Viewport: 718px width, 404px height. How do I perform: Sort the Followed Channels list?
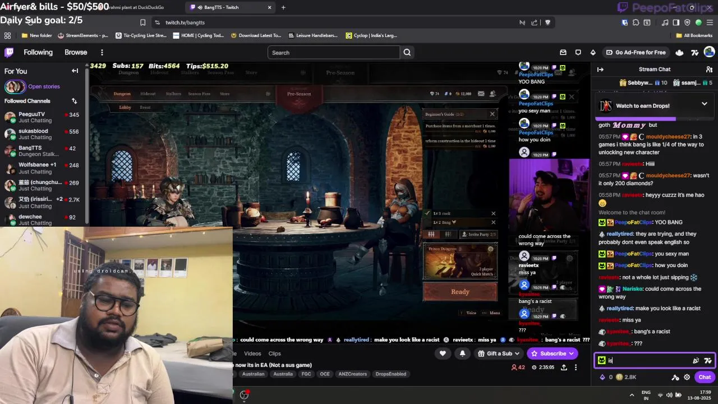74,101
